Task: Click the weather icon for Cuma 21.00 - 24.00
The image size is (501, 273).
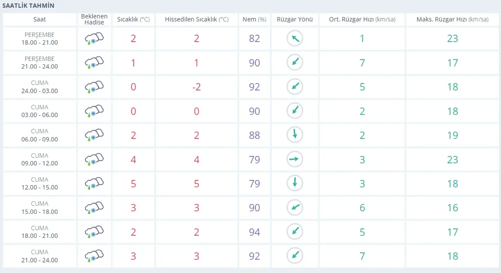Action: point(94,256)
